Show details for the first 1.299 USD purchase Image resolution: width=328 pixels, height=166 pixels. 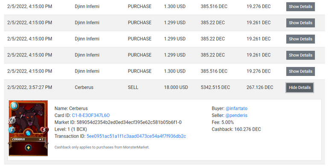pyautogui.click(x=300, y=23)
